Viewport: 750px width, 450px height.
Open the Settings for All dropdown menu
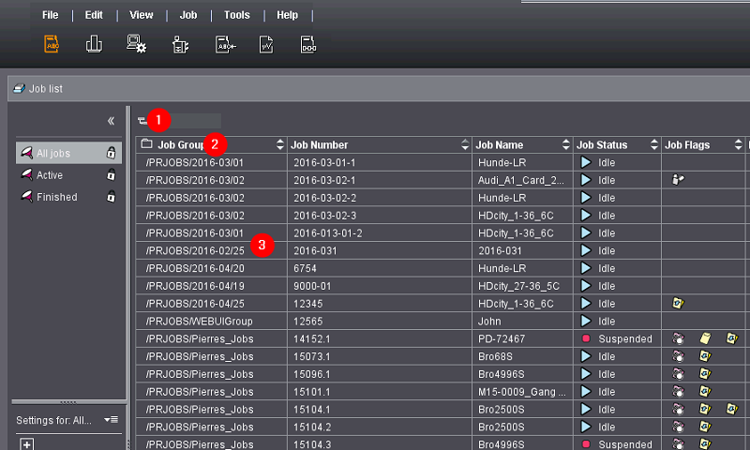(x=111, y=420)
